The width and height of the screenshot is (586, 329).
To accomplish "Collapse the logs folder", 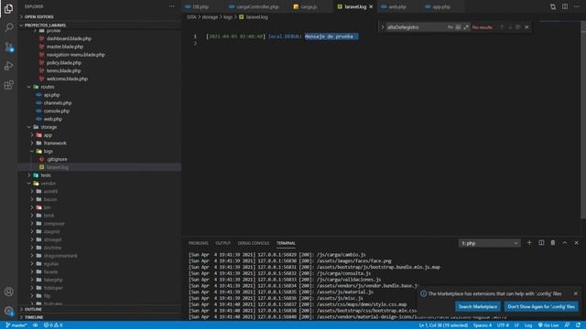I will click(x=49, y=152).
